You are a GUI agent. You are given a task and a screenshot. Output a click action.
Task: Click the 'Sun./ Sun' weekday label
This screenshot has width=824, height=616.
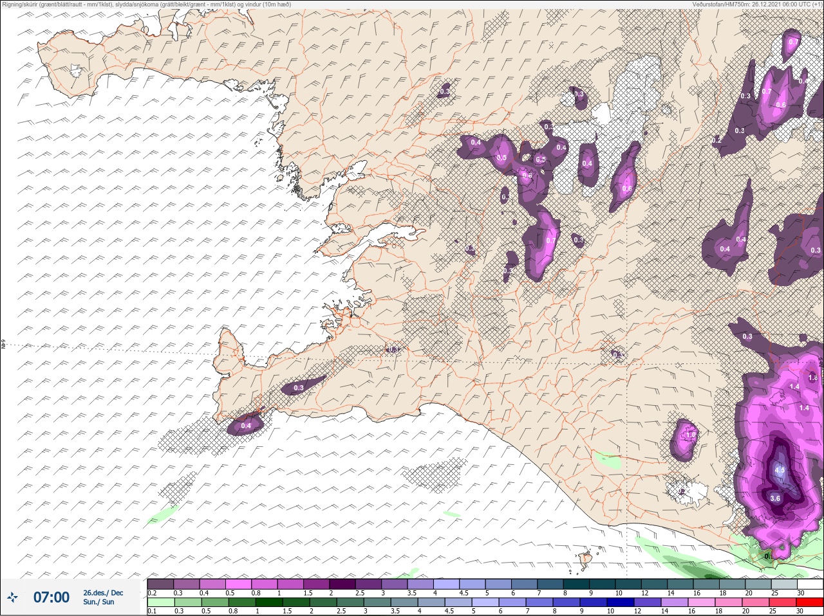point(98,602)
